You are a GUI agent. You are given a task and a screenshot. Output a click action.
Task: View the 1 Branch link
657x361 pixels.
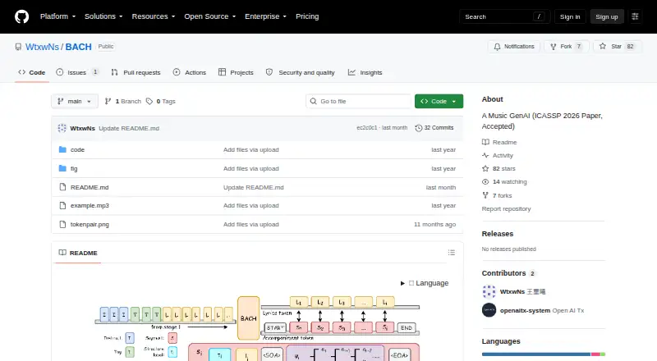[x=122, y=102]
